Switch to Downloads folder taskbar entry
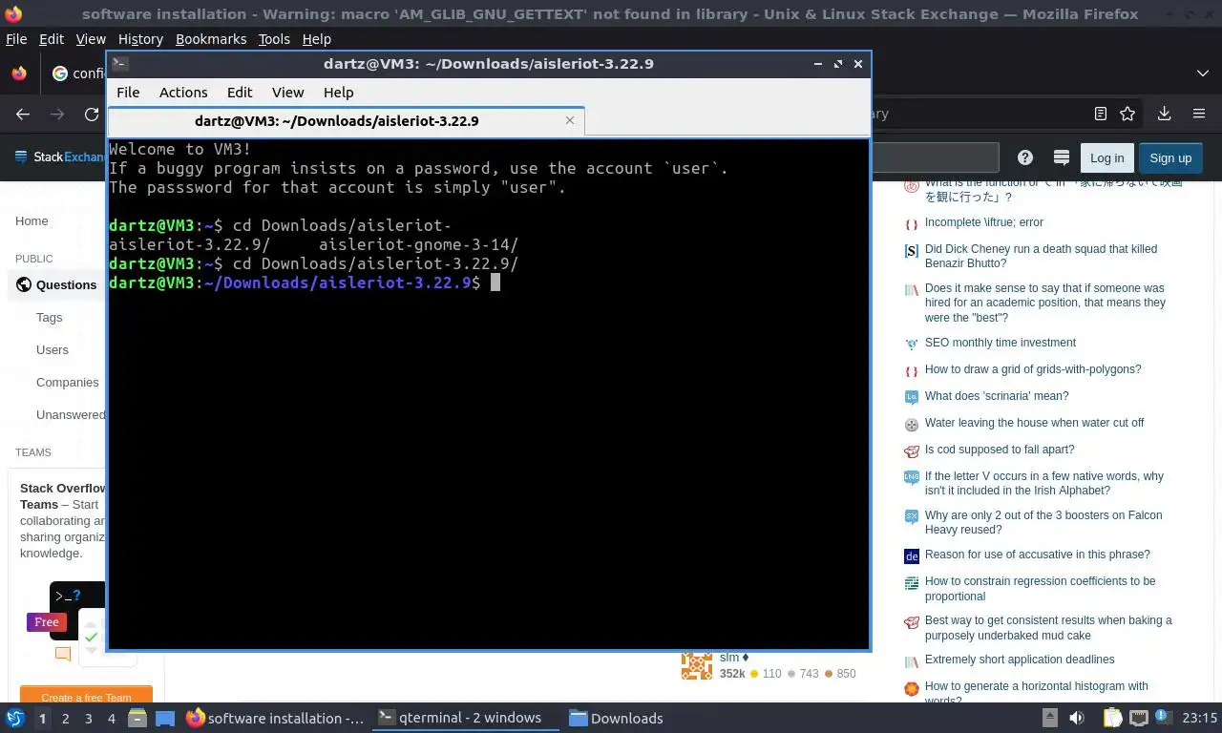This screenshot has width=1222, height=733. coord(616,718)
